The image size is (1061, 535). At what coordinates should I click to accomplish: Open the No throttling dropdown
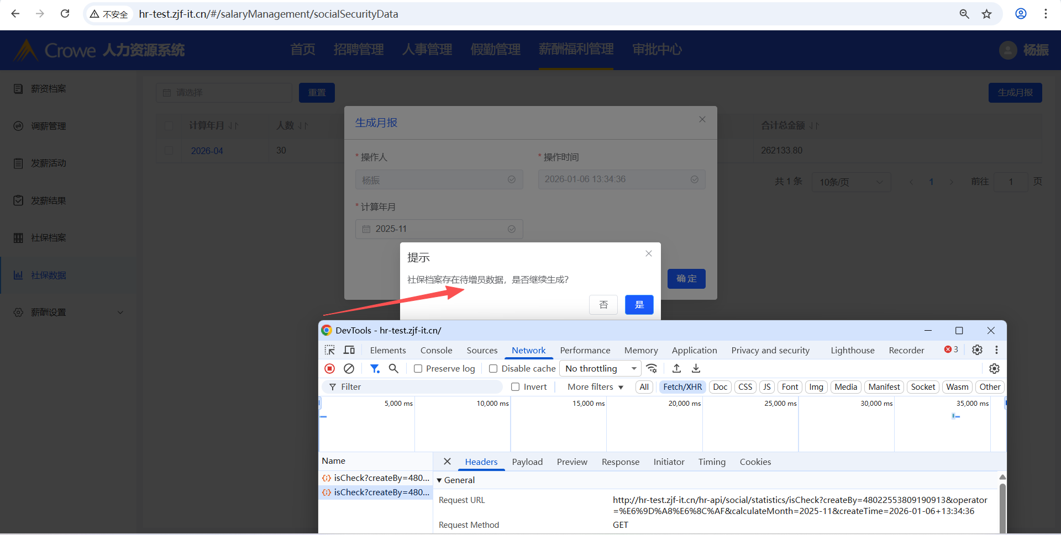(600, 368)
